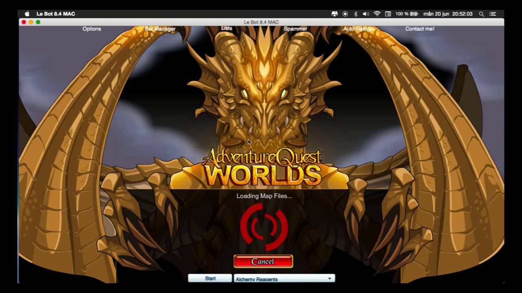Open the Apple menu
522x293 pixels.
(x=27, y=14)
